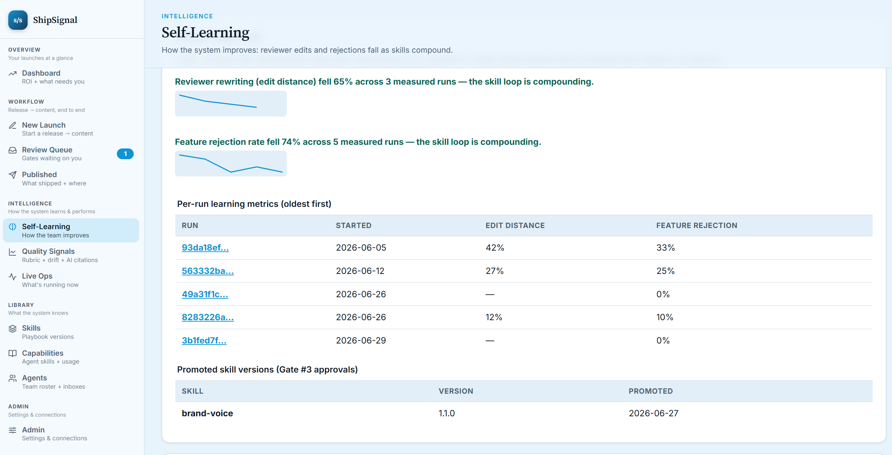View run 8283226a details
Viewport: 892px width, 455px height.
click(208, 317)
